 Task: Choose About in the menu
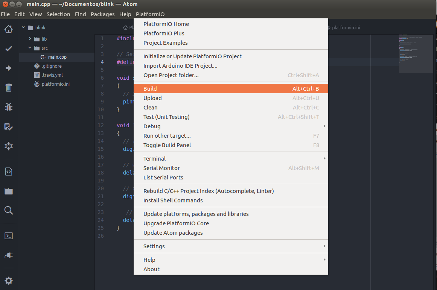coord(231,269)
